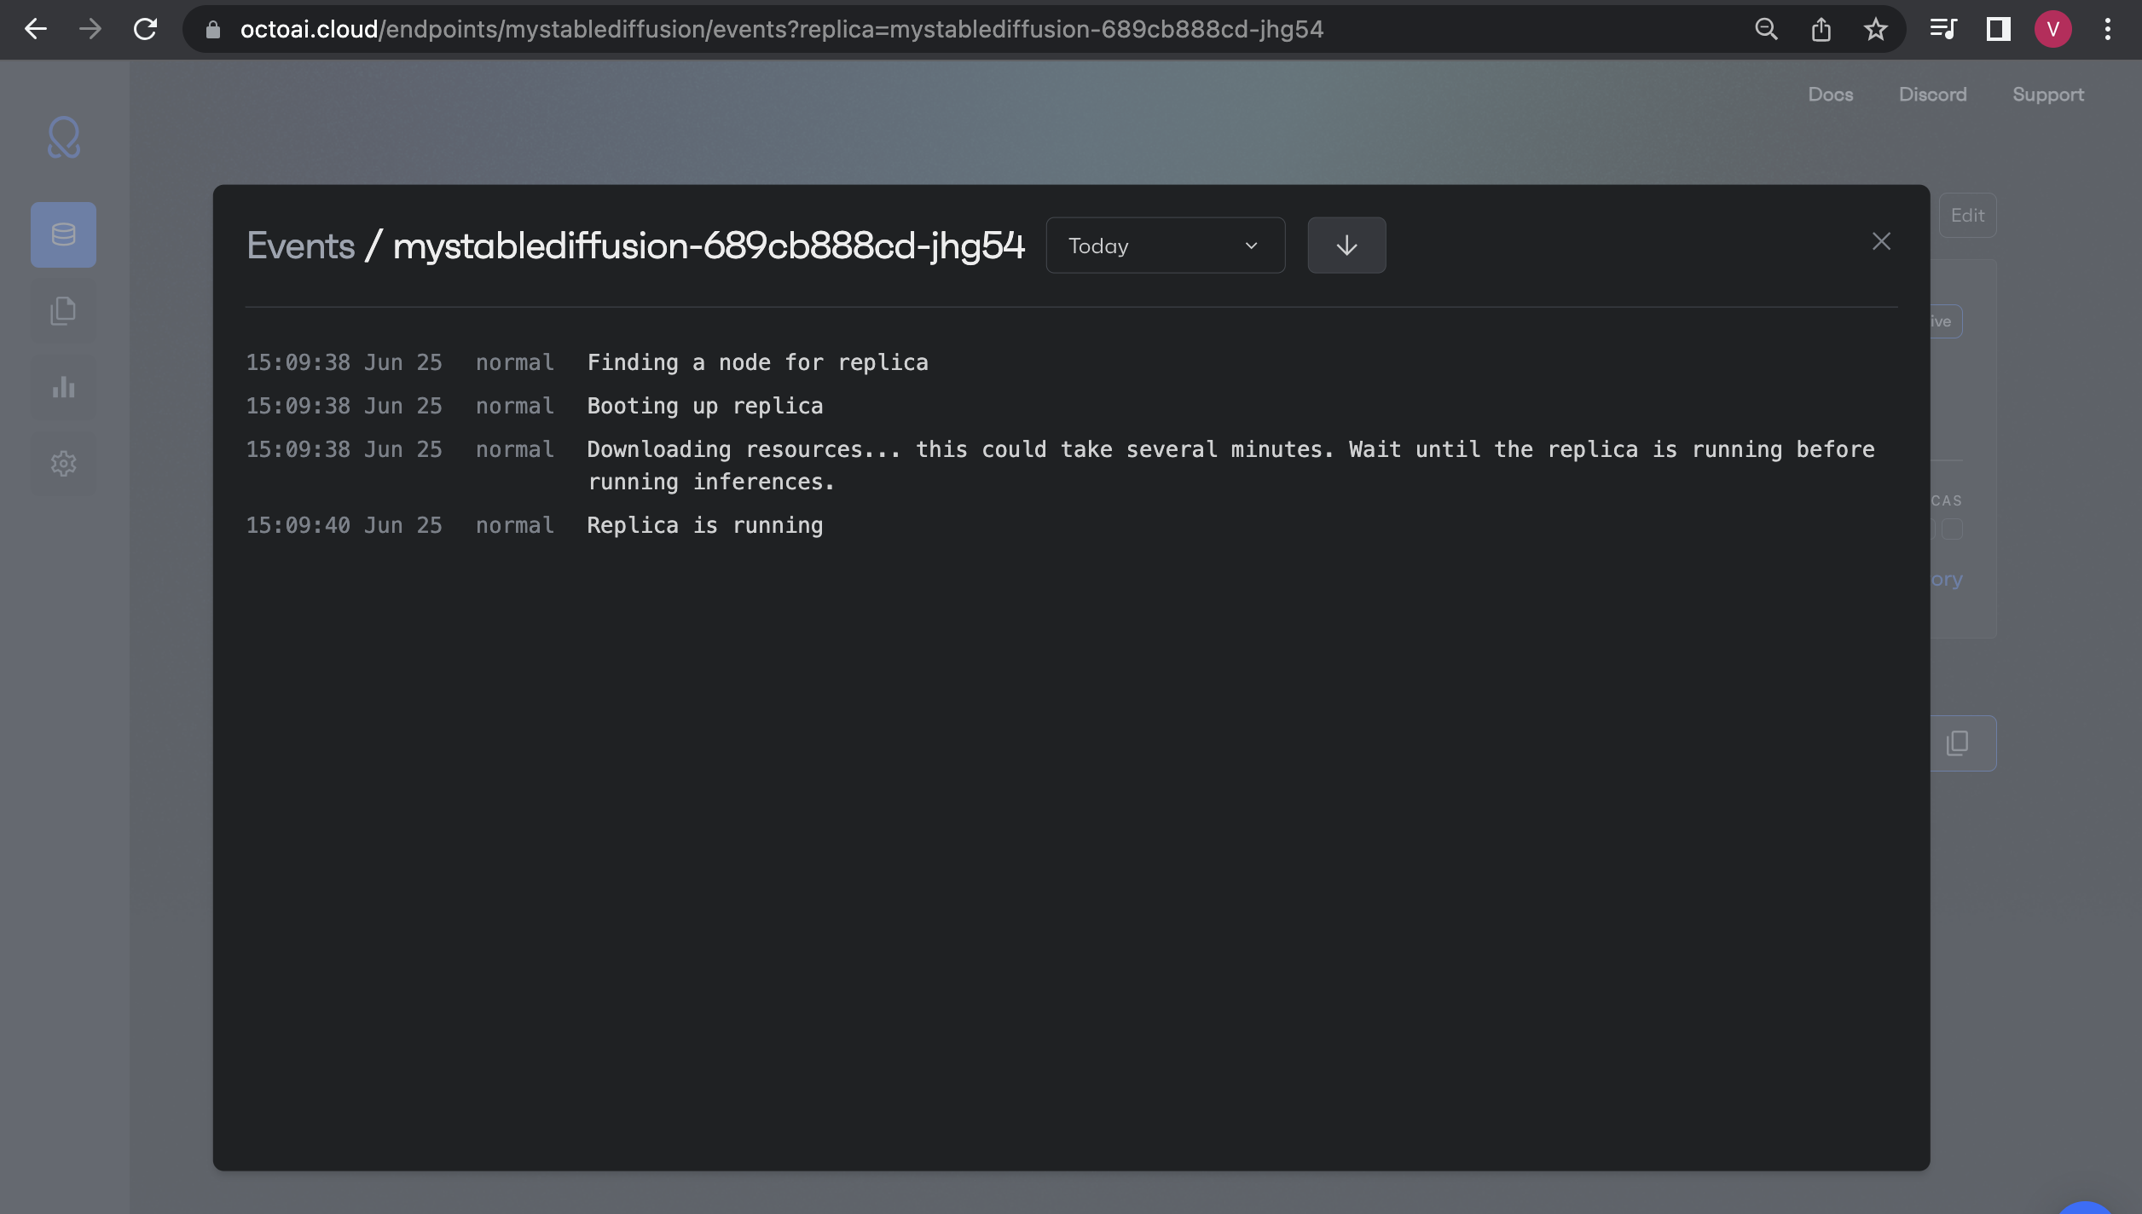Open the Discord link
Viewport: 2142px width, 1214px height.
point(1932,95)
